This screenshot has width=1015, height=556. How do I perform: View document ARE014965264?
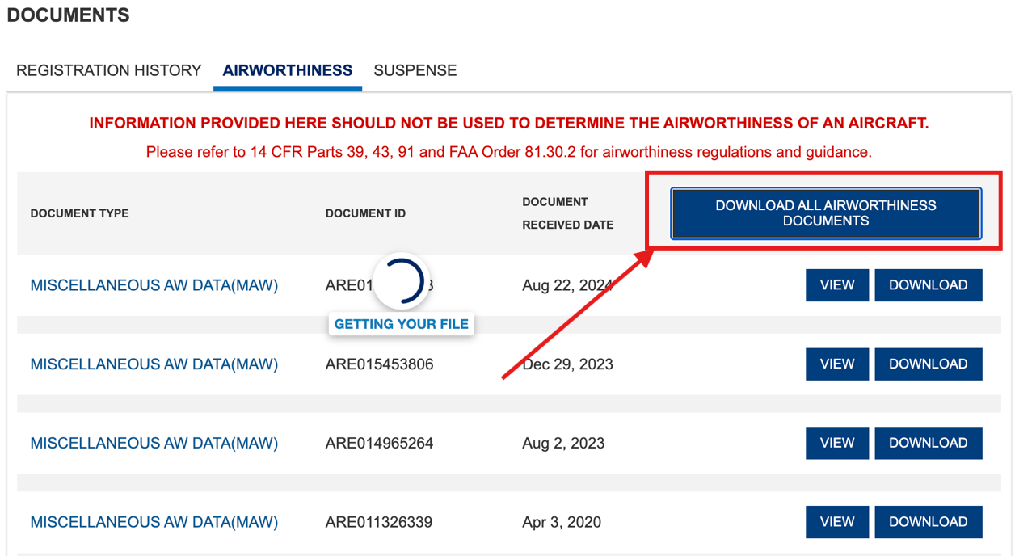coord(836,443)
